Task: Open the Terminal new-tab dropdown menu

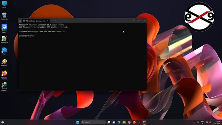Action: click(55, 21)
